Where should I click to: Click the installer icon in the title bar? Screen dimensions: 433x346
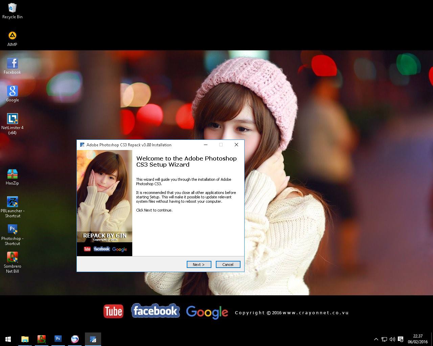(82, 145)
